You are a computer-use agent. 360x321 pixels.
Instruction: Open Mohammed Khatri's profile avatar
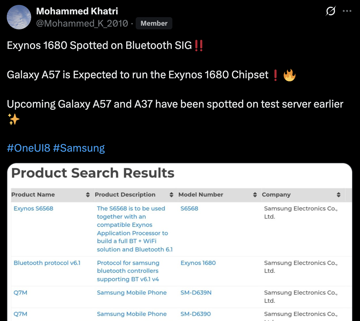tap(19, 17)
